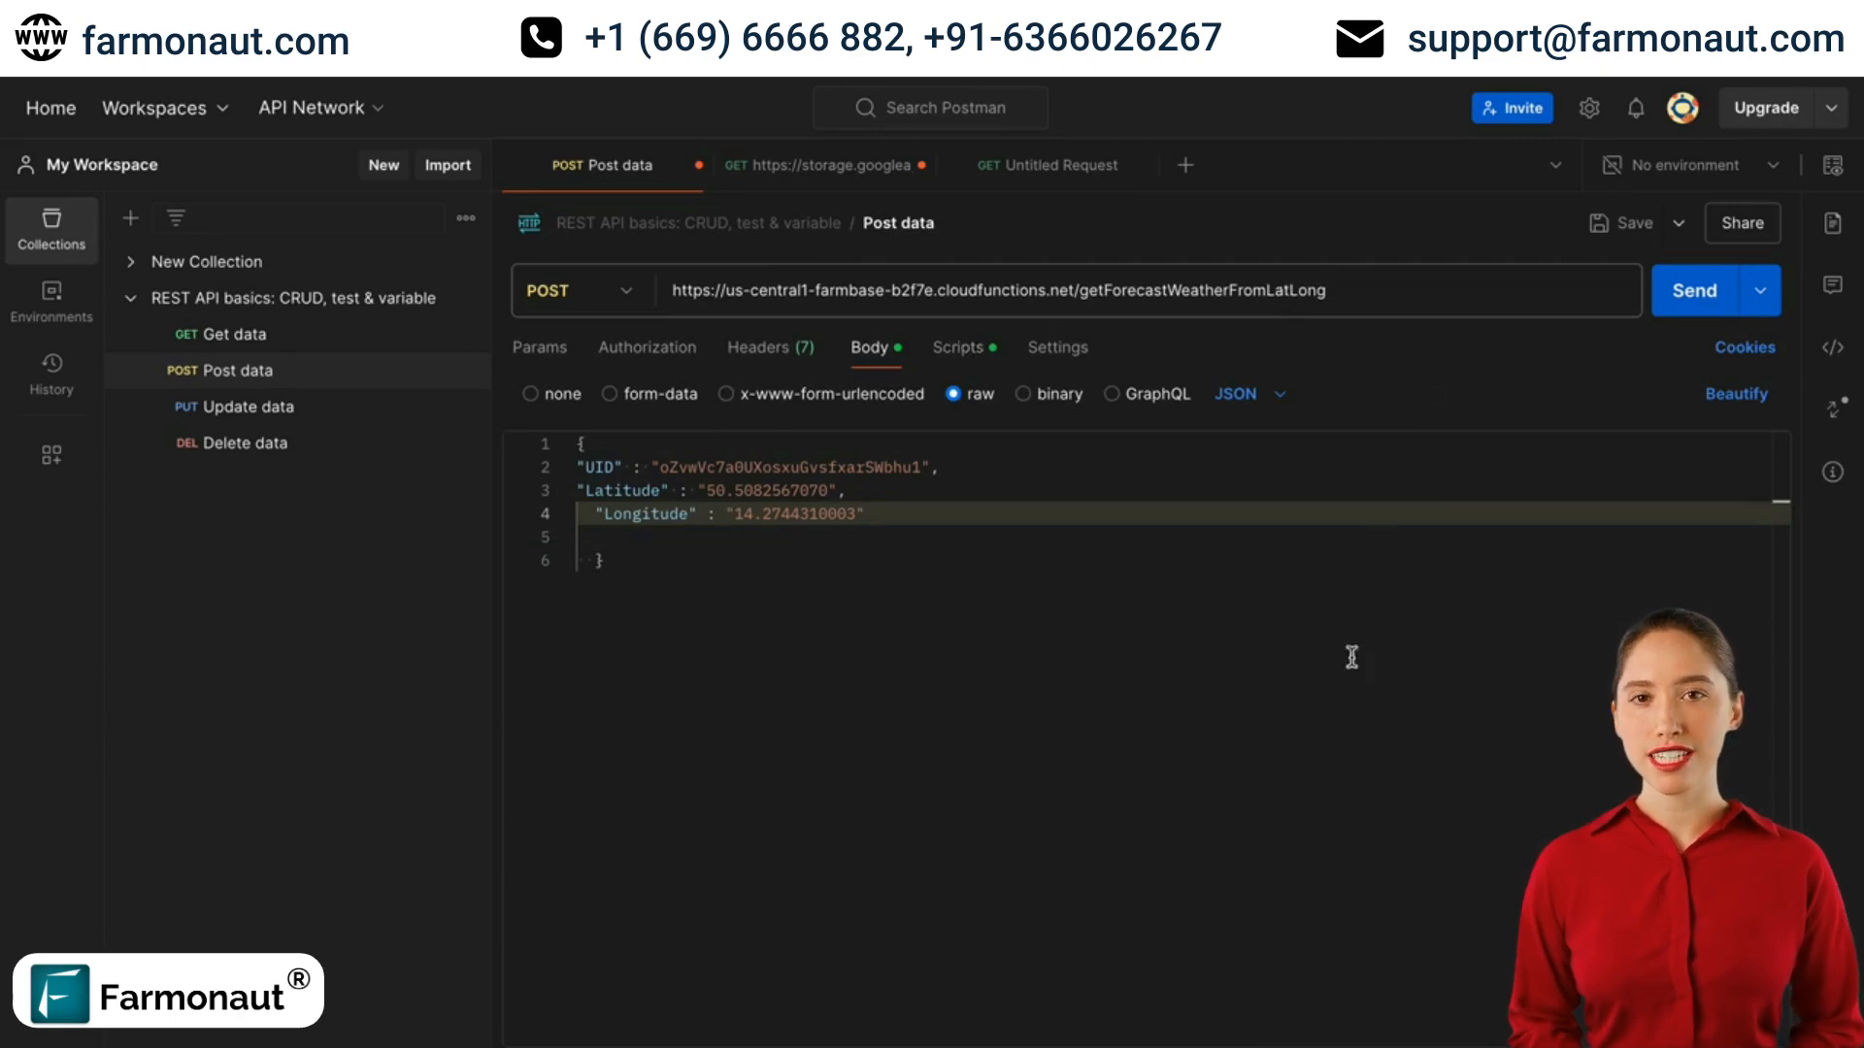The height and width of the screenshot is (1048, 1864).
Task: Click the Beautify JSON button
Action: [1737, 393]
